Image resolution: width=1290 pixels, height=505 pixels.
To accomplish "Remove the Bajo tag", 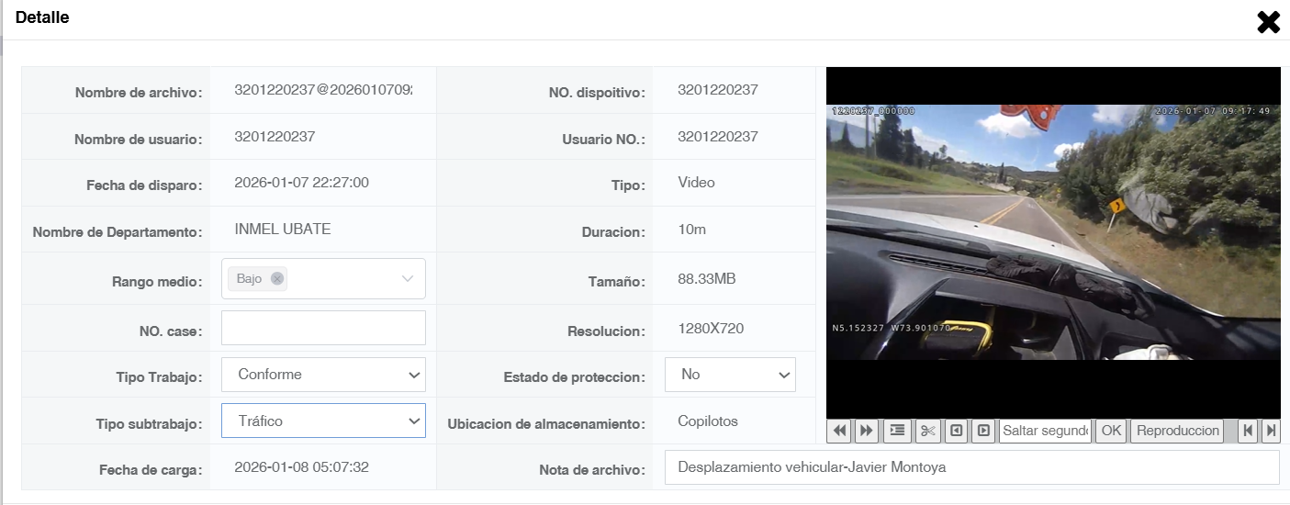I will coord(277,278).
